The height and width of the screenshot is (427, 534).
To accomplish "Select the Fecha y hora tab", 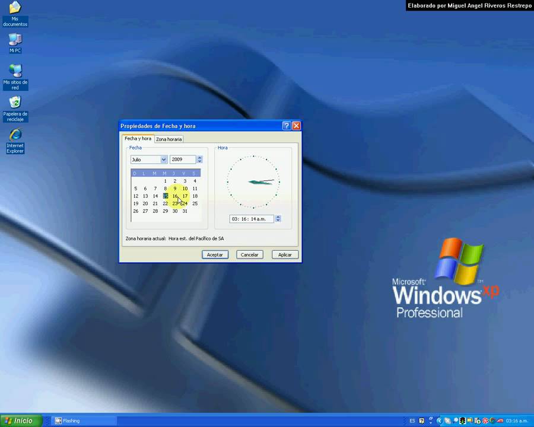I will coord(138,138).
